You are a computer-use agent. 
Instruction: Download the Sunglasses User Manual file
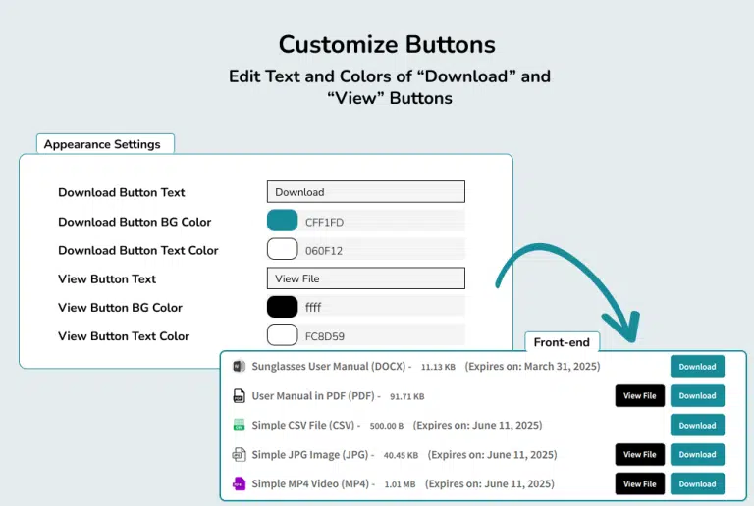tap(697, 367)
